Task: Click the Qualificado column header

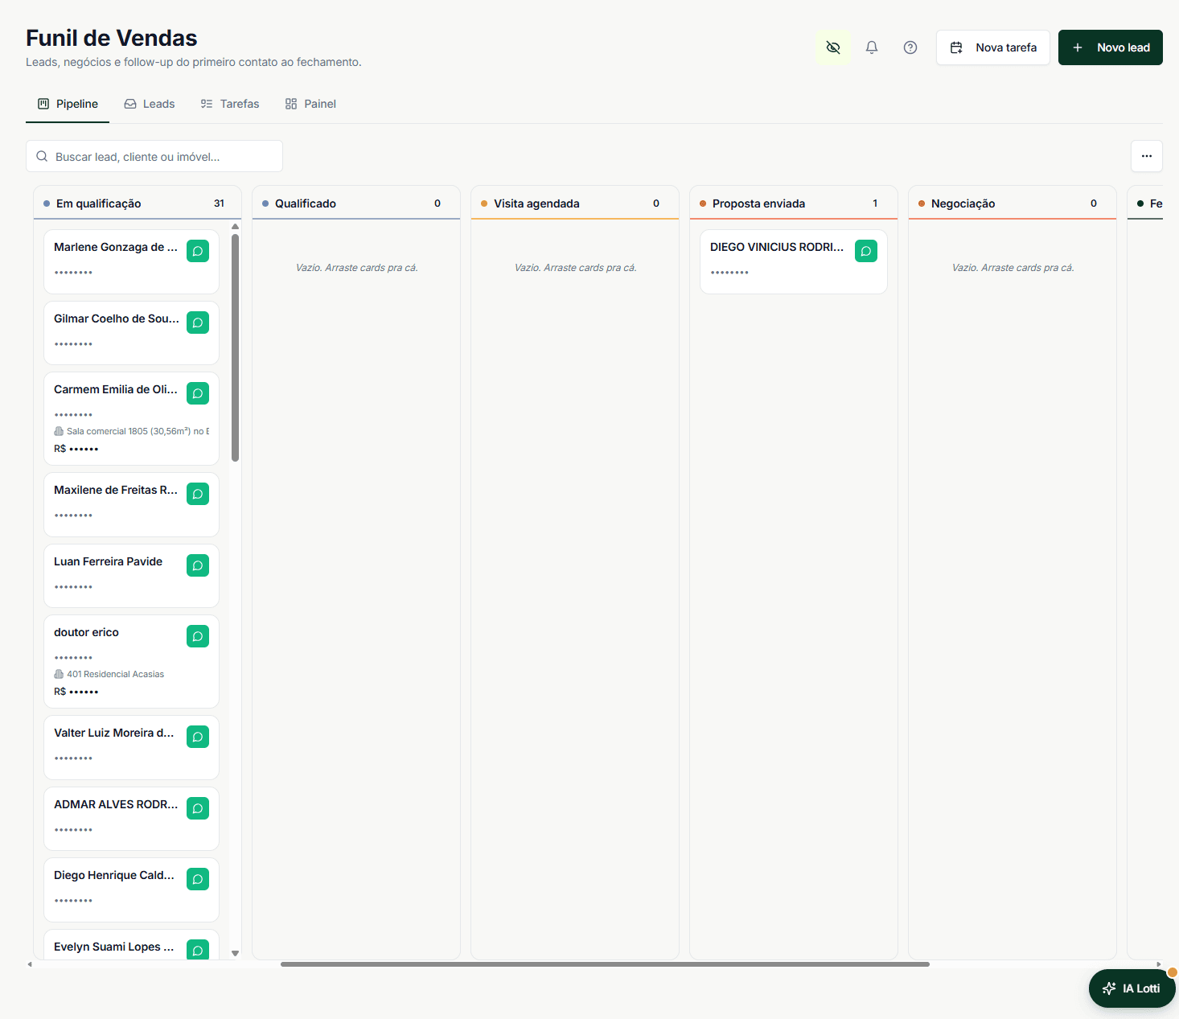Action: click(x=355, y=203)
